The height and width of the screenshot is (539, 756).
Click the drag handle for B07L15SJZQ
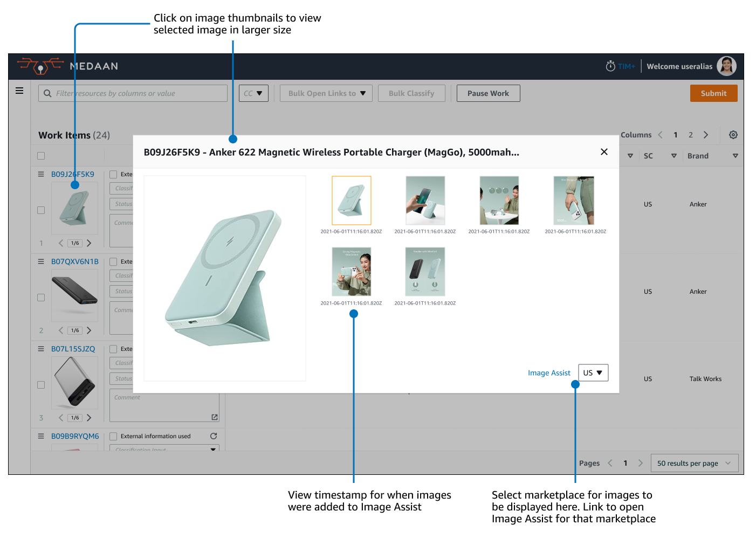coord(41,349)
